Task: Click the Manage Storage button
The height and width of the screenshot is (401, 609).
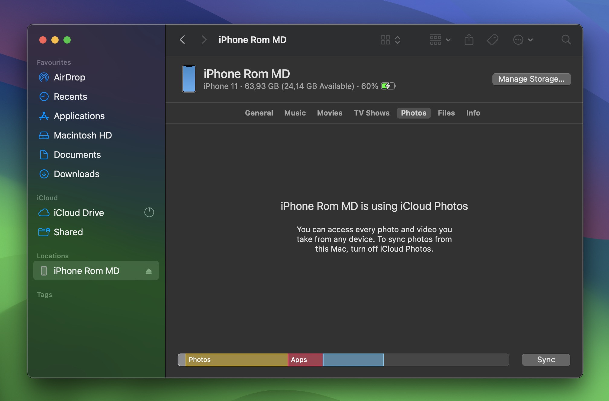Action: [531, 79]
